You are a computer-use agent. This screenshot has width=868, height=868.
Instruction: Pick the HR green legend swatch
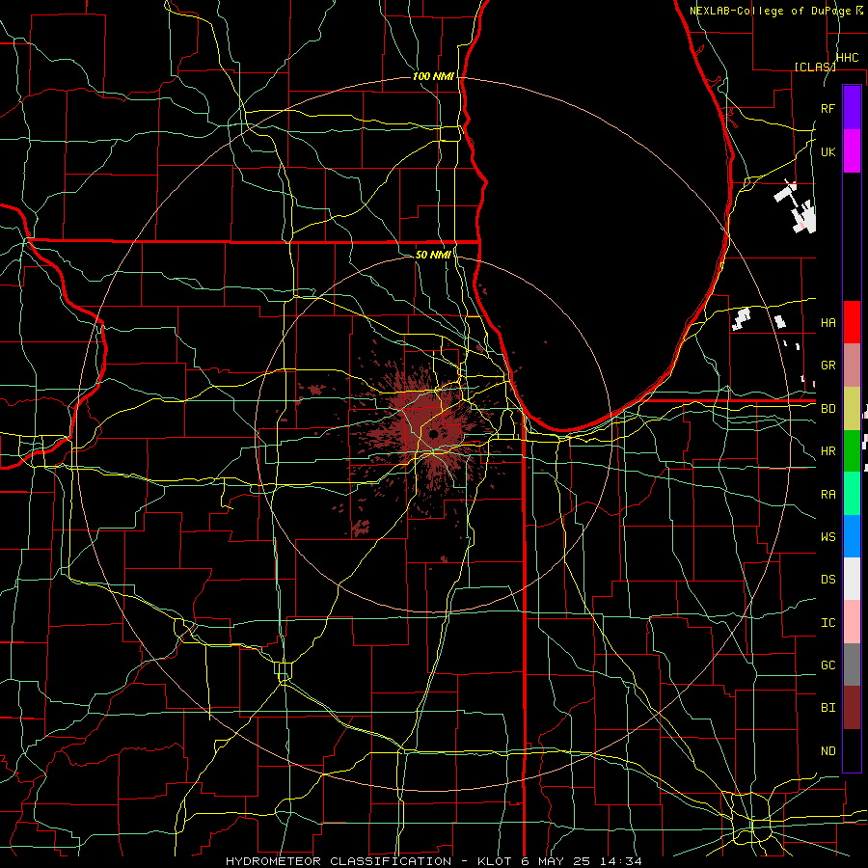coord(852,450)
